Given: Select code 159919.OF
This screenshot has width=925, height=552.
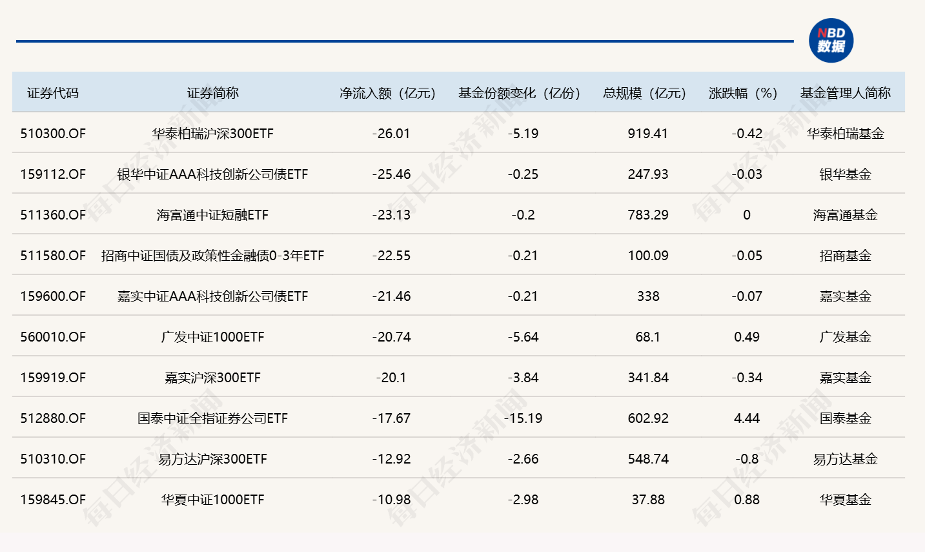Looking at the screenshot, I should 53,378.
